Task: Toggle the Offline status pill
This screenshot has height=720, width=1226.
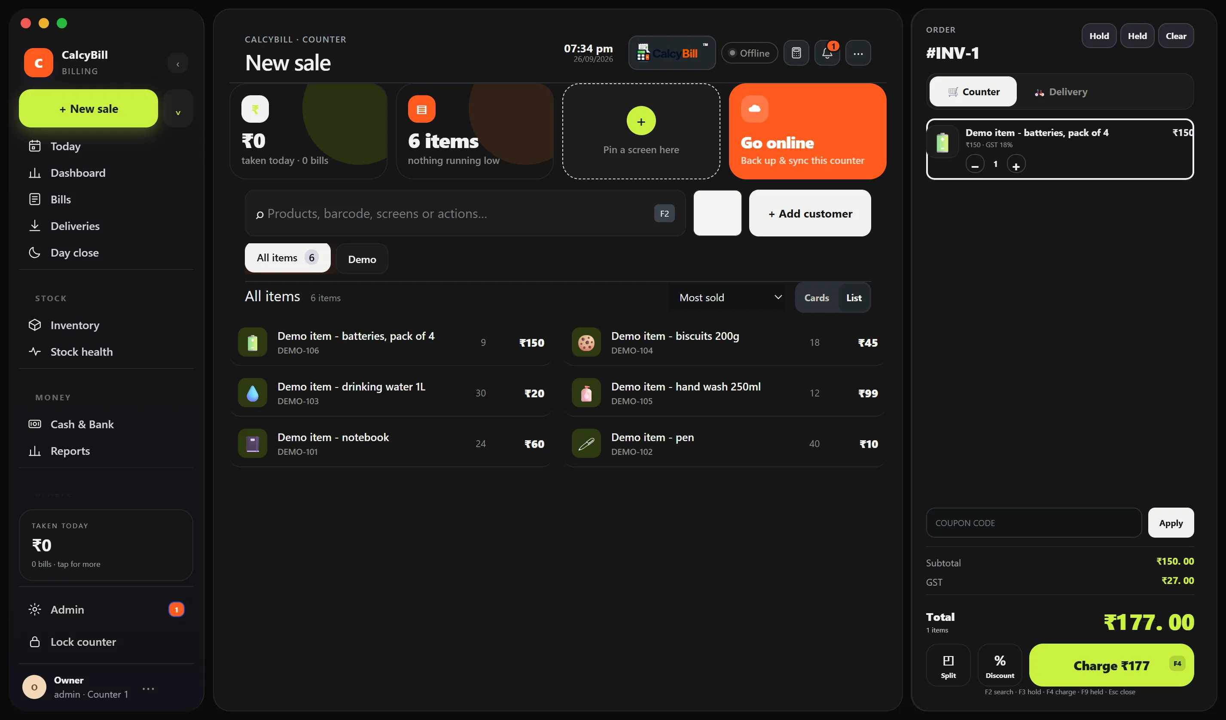Action: tap(749, 53)
